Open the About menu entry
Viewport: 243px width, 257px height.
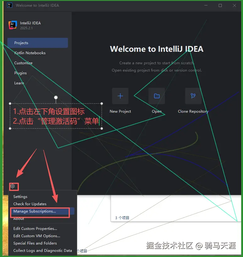42,219
